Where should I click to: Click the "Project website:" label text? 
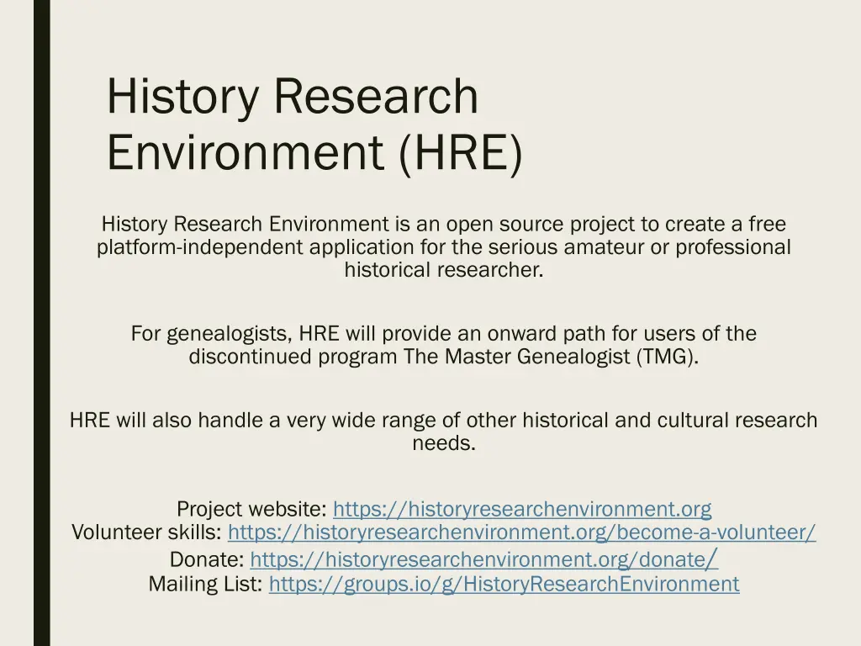(251, 509)
